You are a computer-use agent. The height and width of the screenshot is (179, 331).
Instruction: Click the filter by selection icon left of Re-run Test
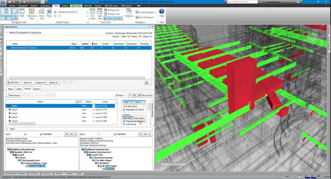pos(135,95)
